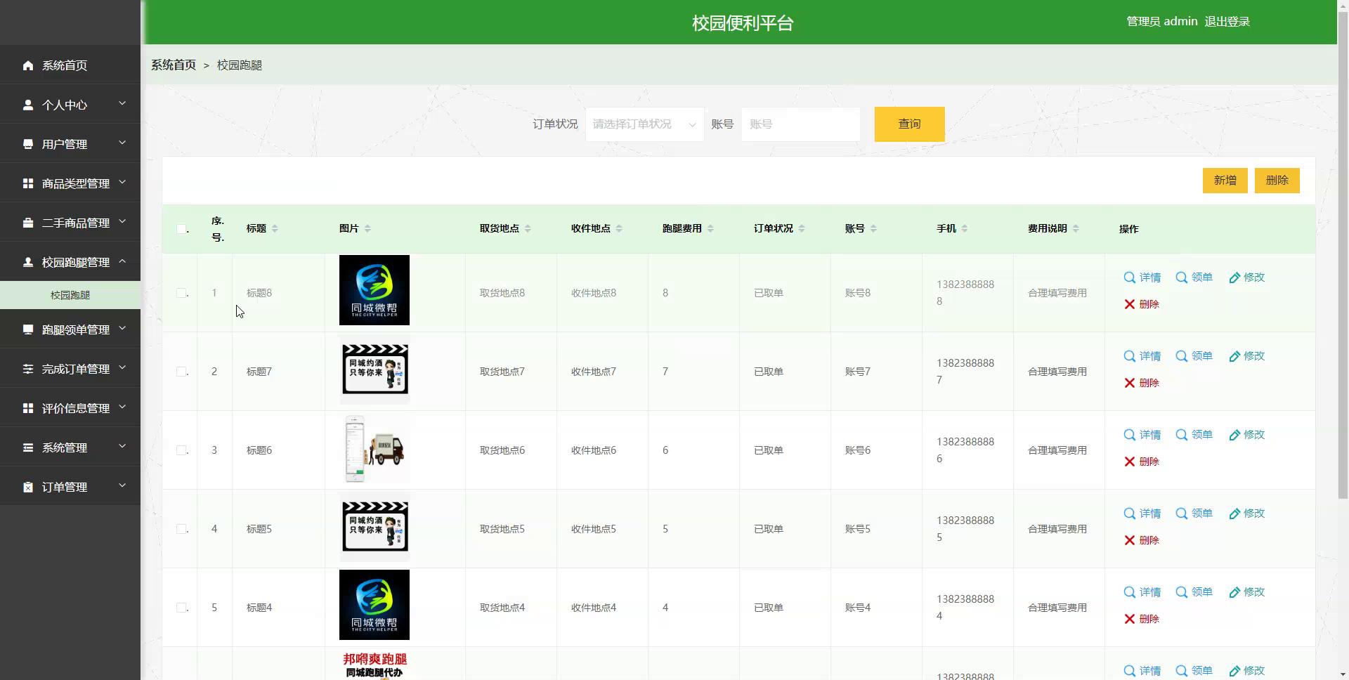Check the checkbox for row 标题7

[181, 372]
